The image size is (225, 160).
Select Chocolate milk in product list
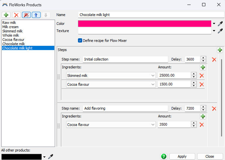tap(14, 44)
